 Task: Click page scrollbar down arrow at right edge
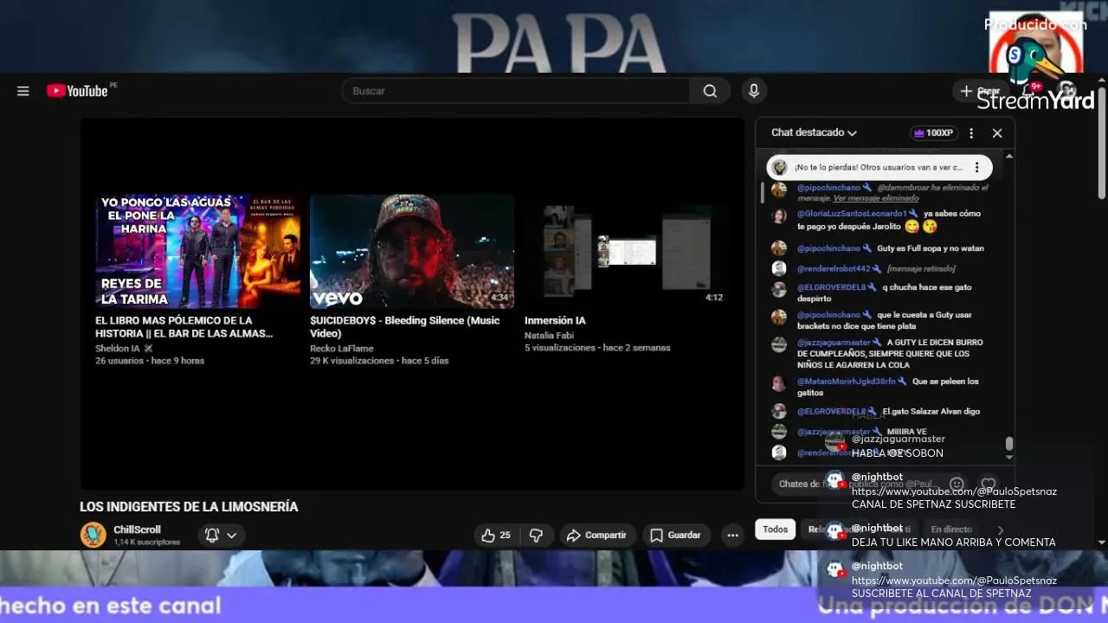(1101, 543)
